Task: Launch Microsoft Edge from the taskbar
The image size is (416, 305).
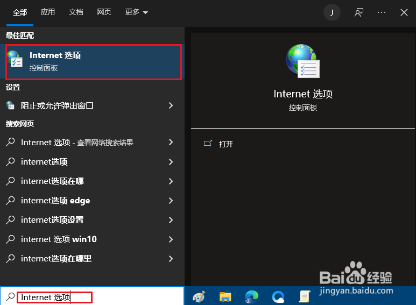Action: [x=251, y=297]
